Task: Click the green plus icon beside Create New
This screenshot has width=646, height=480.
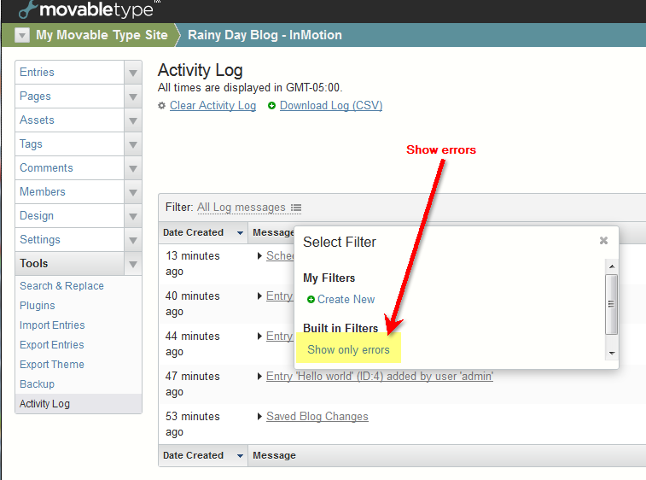Action: (x=311, y=300)
